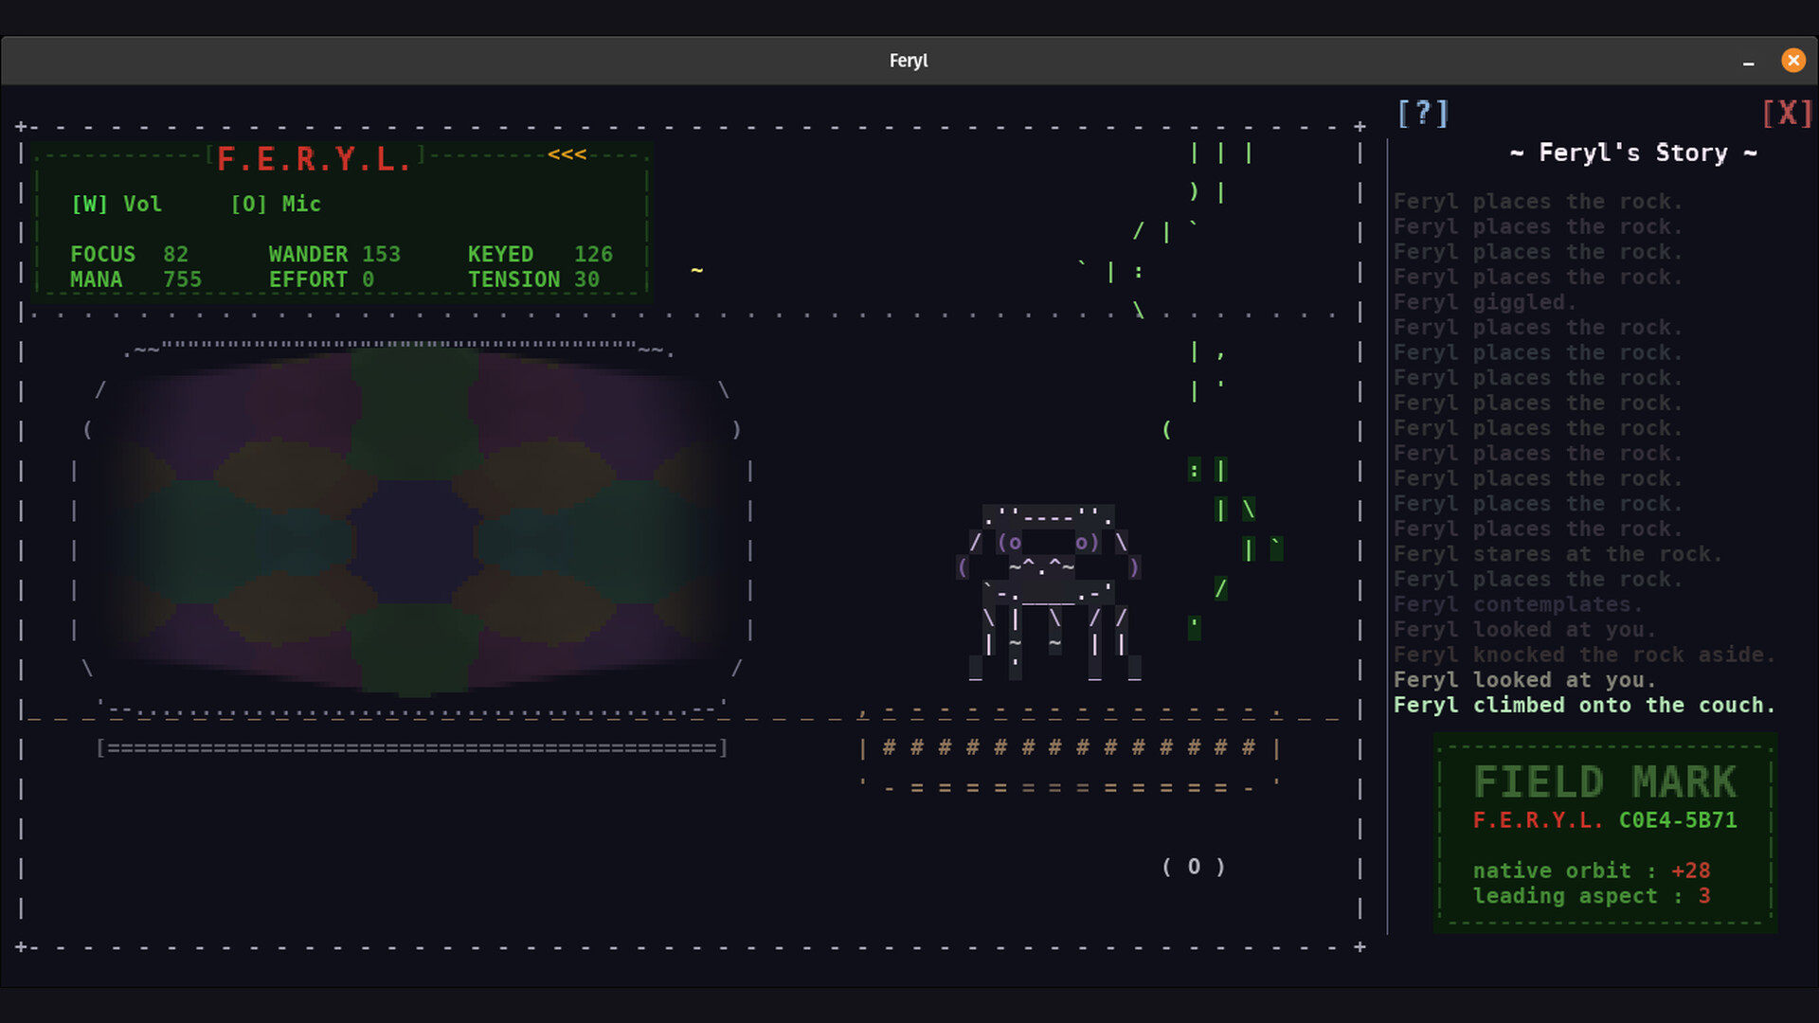Open the [?] help icon
1819x1023 pixels.
pos(1423,114)
